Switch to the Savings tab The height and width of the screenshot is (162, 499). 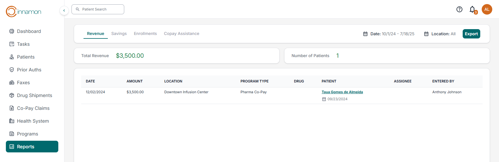pyautogui.click(x=119, y=34)
